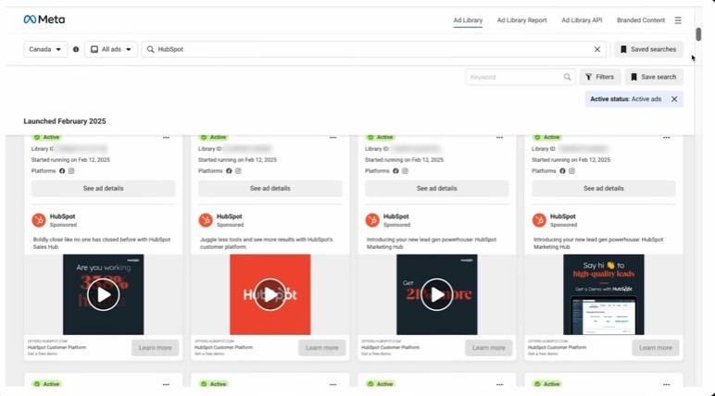
Task: Click Facebook platform icon on Sales Hub ad
Action: coord(62,171)
